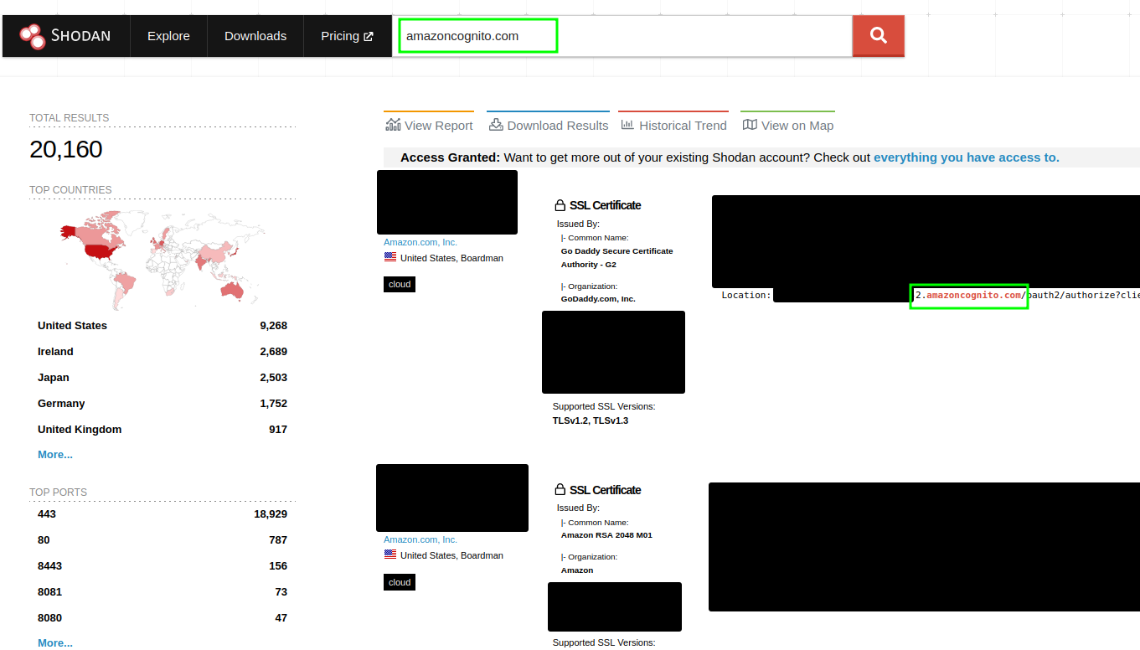The width and height of the screenshot is (1140, 650).
Task: Click the United States flag icon
Action: click(x=389, y=257)
